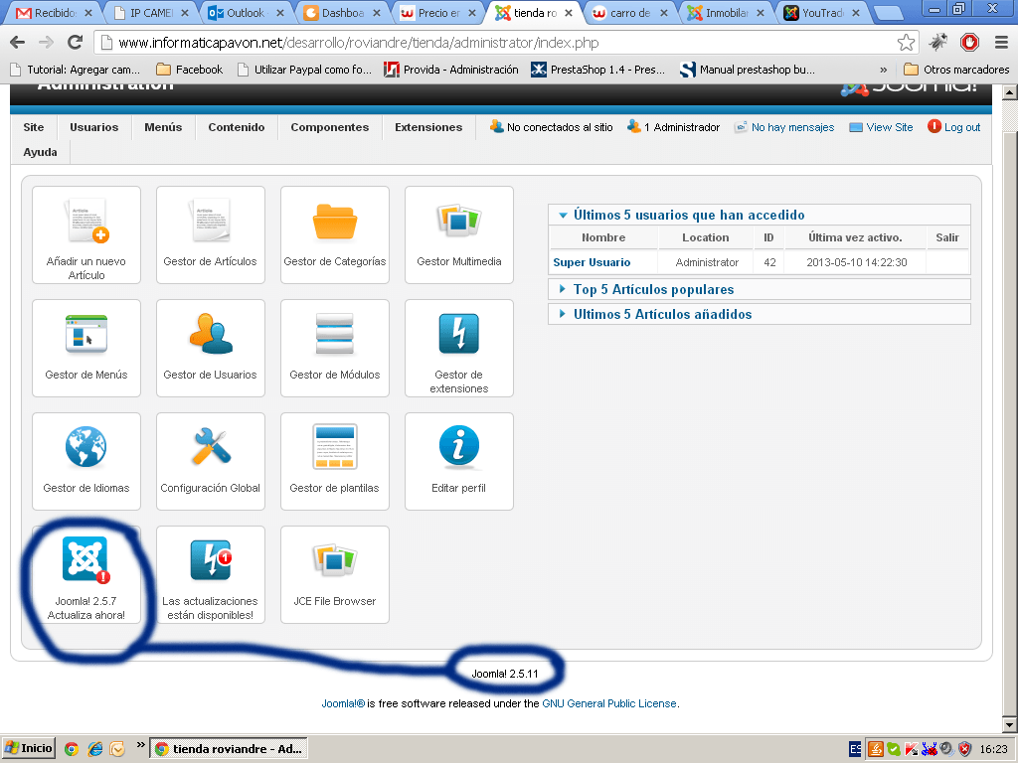Open PrestaShop 1.4 bookmark

click(597, 70)
